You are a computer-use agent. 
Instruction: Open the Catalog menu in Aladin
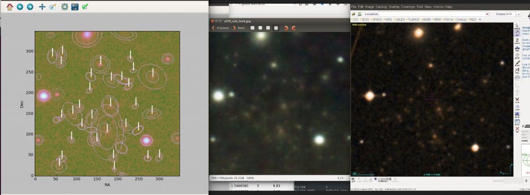coord(381,7)
